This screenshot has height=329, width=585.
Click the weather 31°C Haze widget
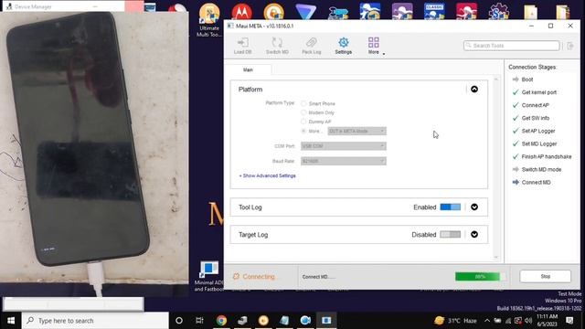coord(455,321)
